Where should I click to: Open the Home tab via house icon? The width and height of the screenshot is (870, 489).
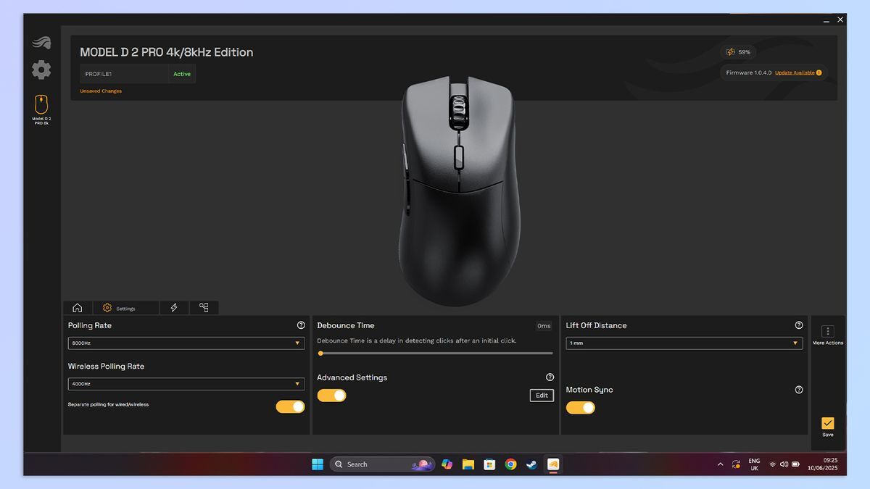[x=77, y=307]
